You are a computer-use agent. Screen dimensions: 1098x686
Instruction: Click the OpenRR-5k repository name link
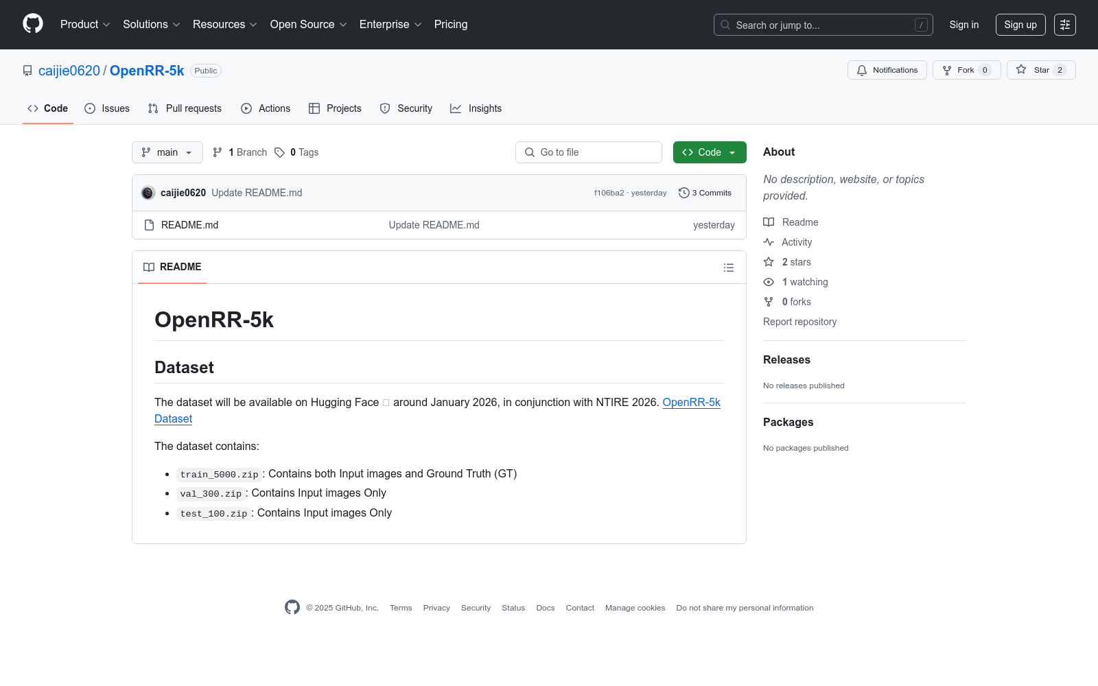click(147, 71)
